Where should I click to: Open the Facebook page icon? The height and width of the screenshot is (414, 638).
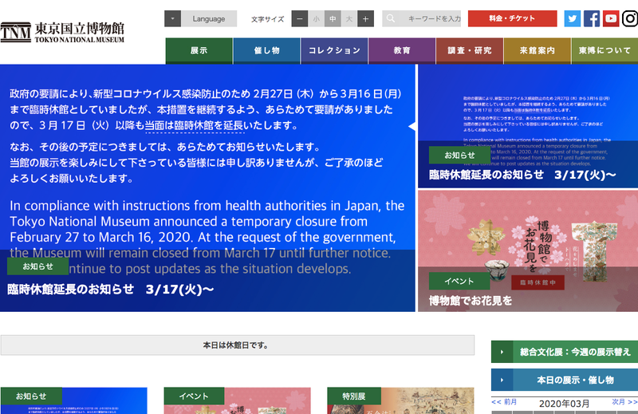click(592, 18)
